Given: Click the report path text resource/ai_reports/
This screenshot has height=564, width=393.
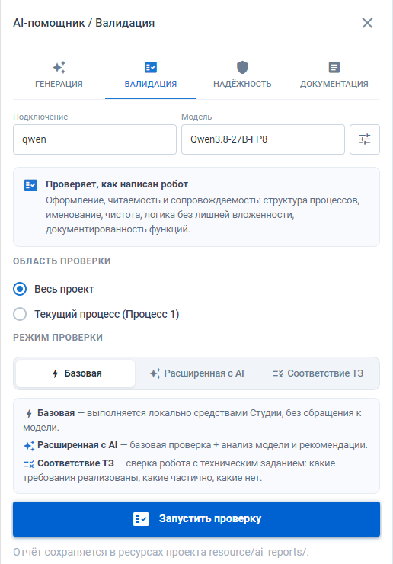Looking at the screenshot, I should tap(259, 552).
